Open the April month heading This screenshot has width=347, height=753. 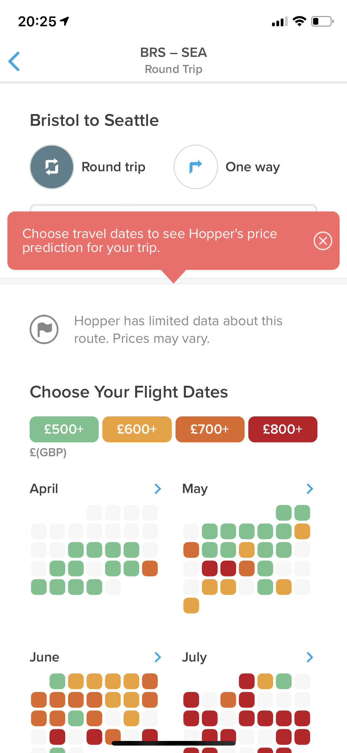coord(44,489)
